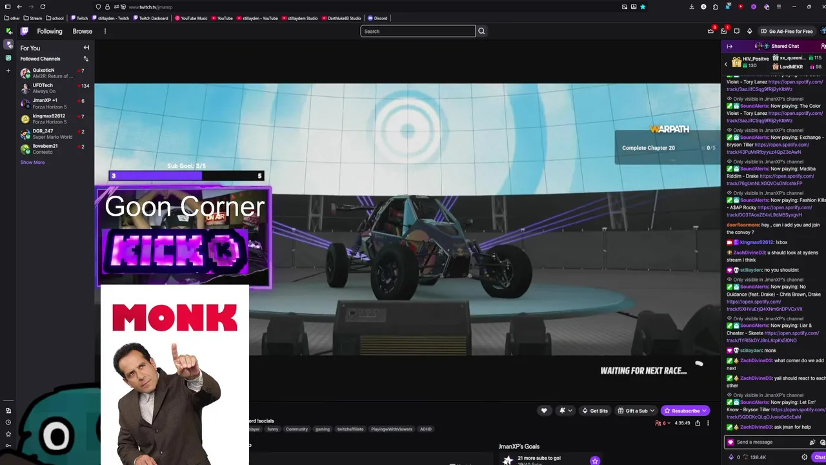
Task: Expand the Gift a Sub dropdown
Action: pos(652,411)
